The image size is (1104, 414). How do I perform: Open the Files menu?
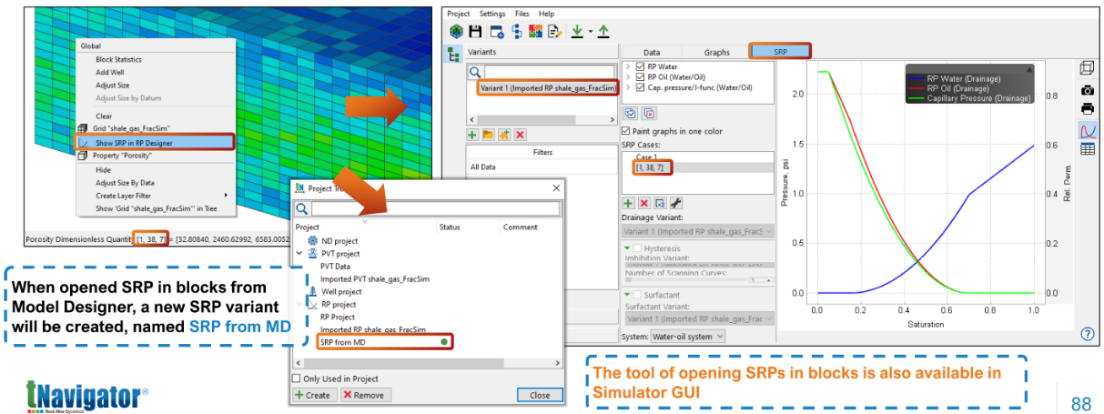[x=522, y=14]
